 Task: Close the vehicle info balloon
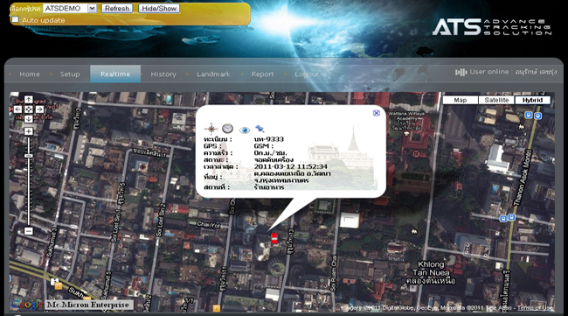(377, 113)
